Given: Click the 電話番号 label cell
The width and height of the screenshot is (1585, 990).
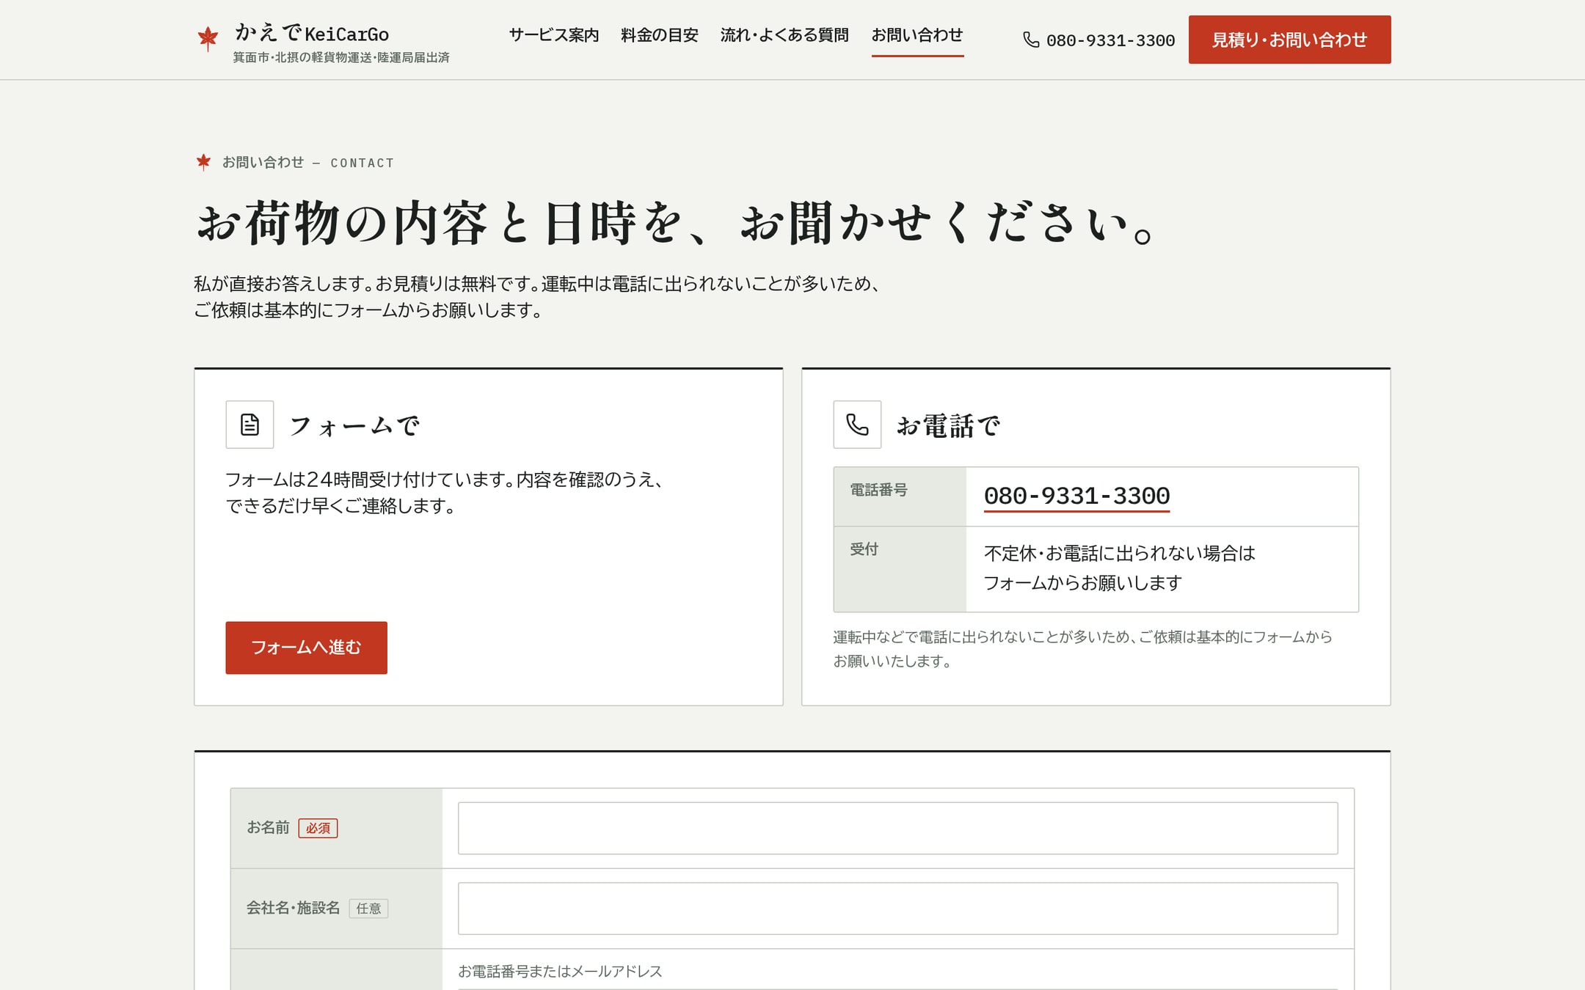Looking at the screenshot, I should pyautogui.click(x=900, y=496).
